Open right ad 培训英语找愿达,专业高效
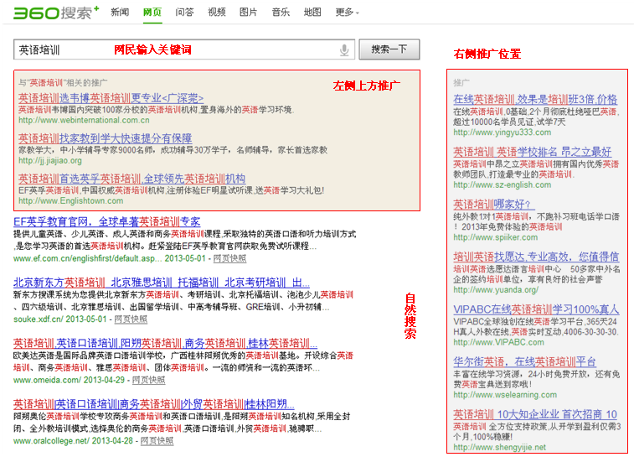 click(x=536, y=257)
